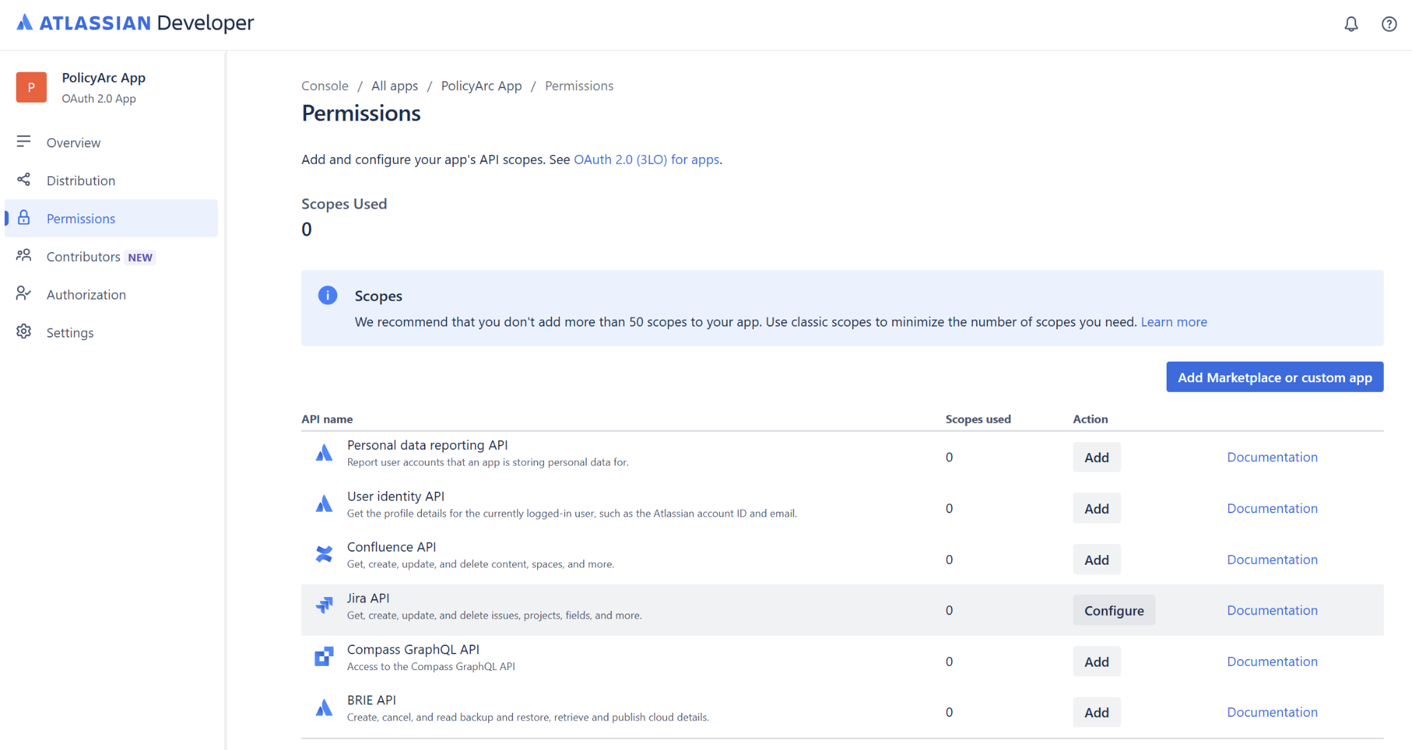1412x750 pixels.
Task: Add the Compass GraphQL API
Action: pos(1096,661)
